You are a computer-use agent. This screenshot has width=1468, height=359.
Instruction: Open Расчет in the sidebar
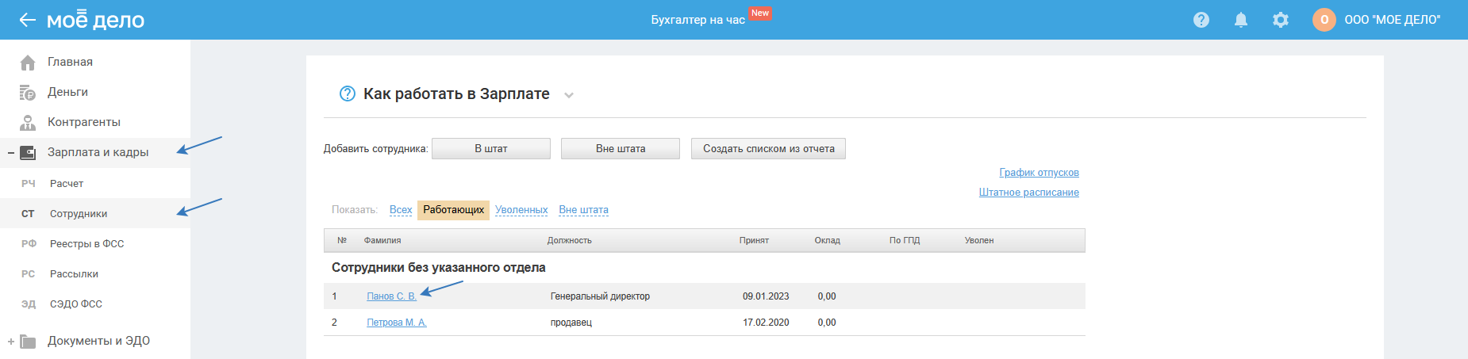[x=67, y=184]
